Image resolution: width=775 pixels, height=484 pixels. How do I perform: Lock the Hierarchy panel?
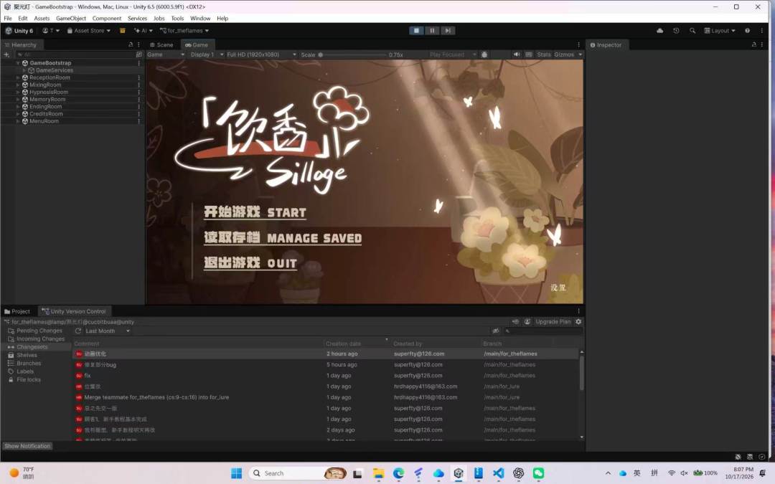[x=131, y=44]
